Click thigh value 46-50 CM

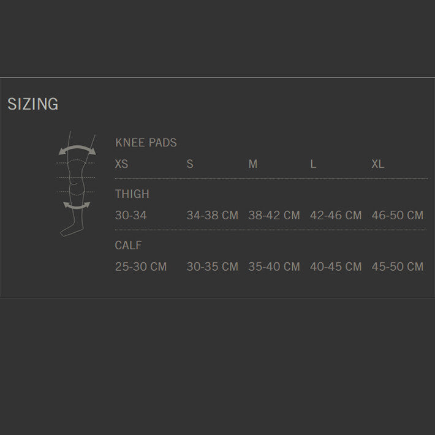(x=398, y=216)
